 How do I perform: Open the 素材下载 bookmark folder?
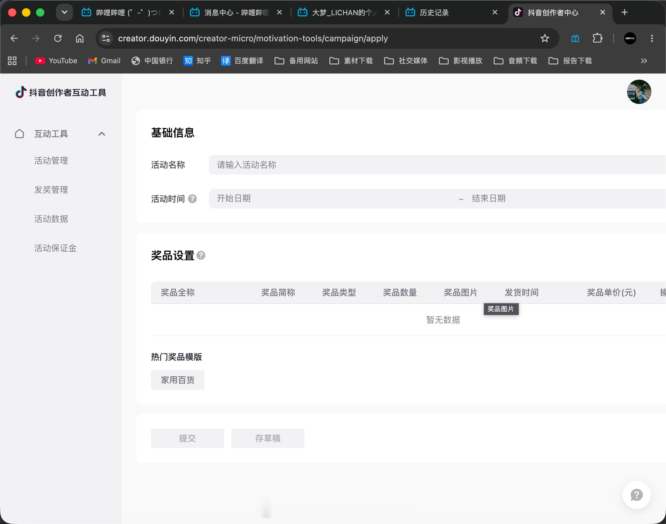point(351,61)
